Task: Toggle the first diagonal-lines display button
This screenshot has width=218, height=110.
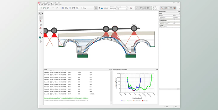Action: click(x=137, y=8)
